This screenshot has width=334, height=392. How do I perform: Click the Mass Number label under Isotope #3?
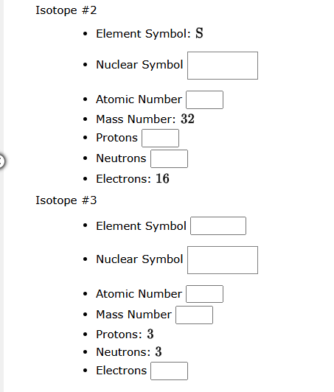coord(134,315)
